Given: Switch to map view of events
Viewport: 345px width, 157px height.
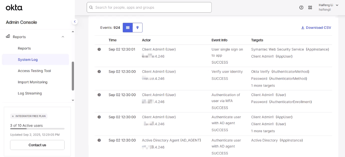Looking at the screenshot, I should tap(138, 27).
